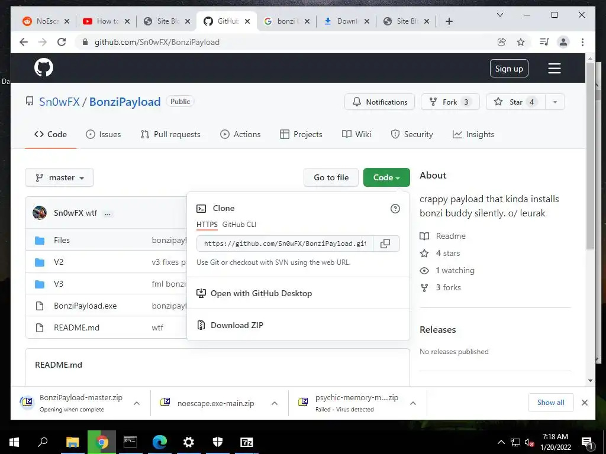The width and height of the screenshot is (606, 454).
Task: Click the clone URL text field
Action: pos(285,244)
